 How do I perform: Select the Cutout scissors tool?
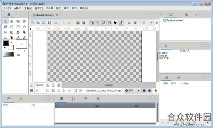5,37
